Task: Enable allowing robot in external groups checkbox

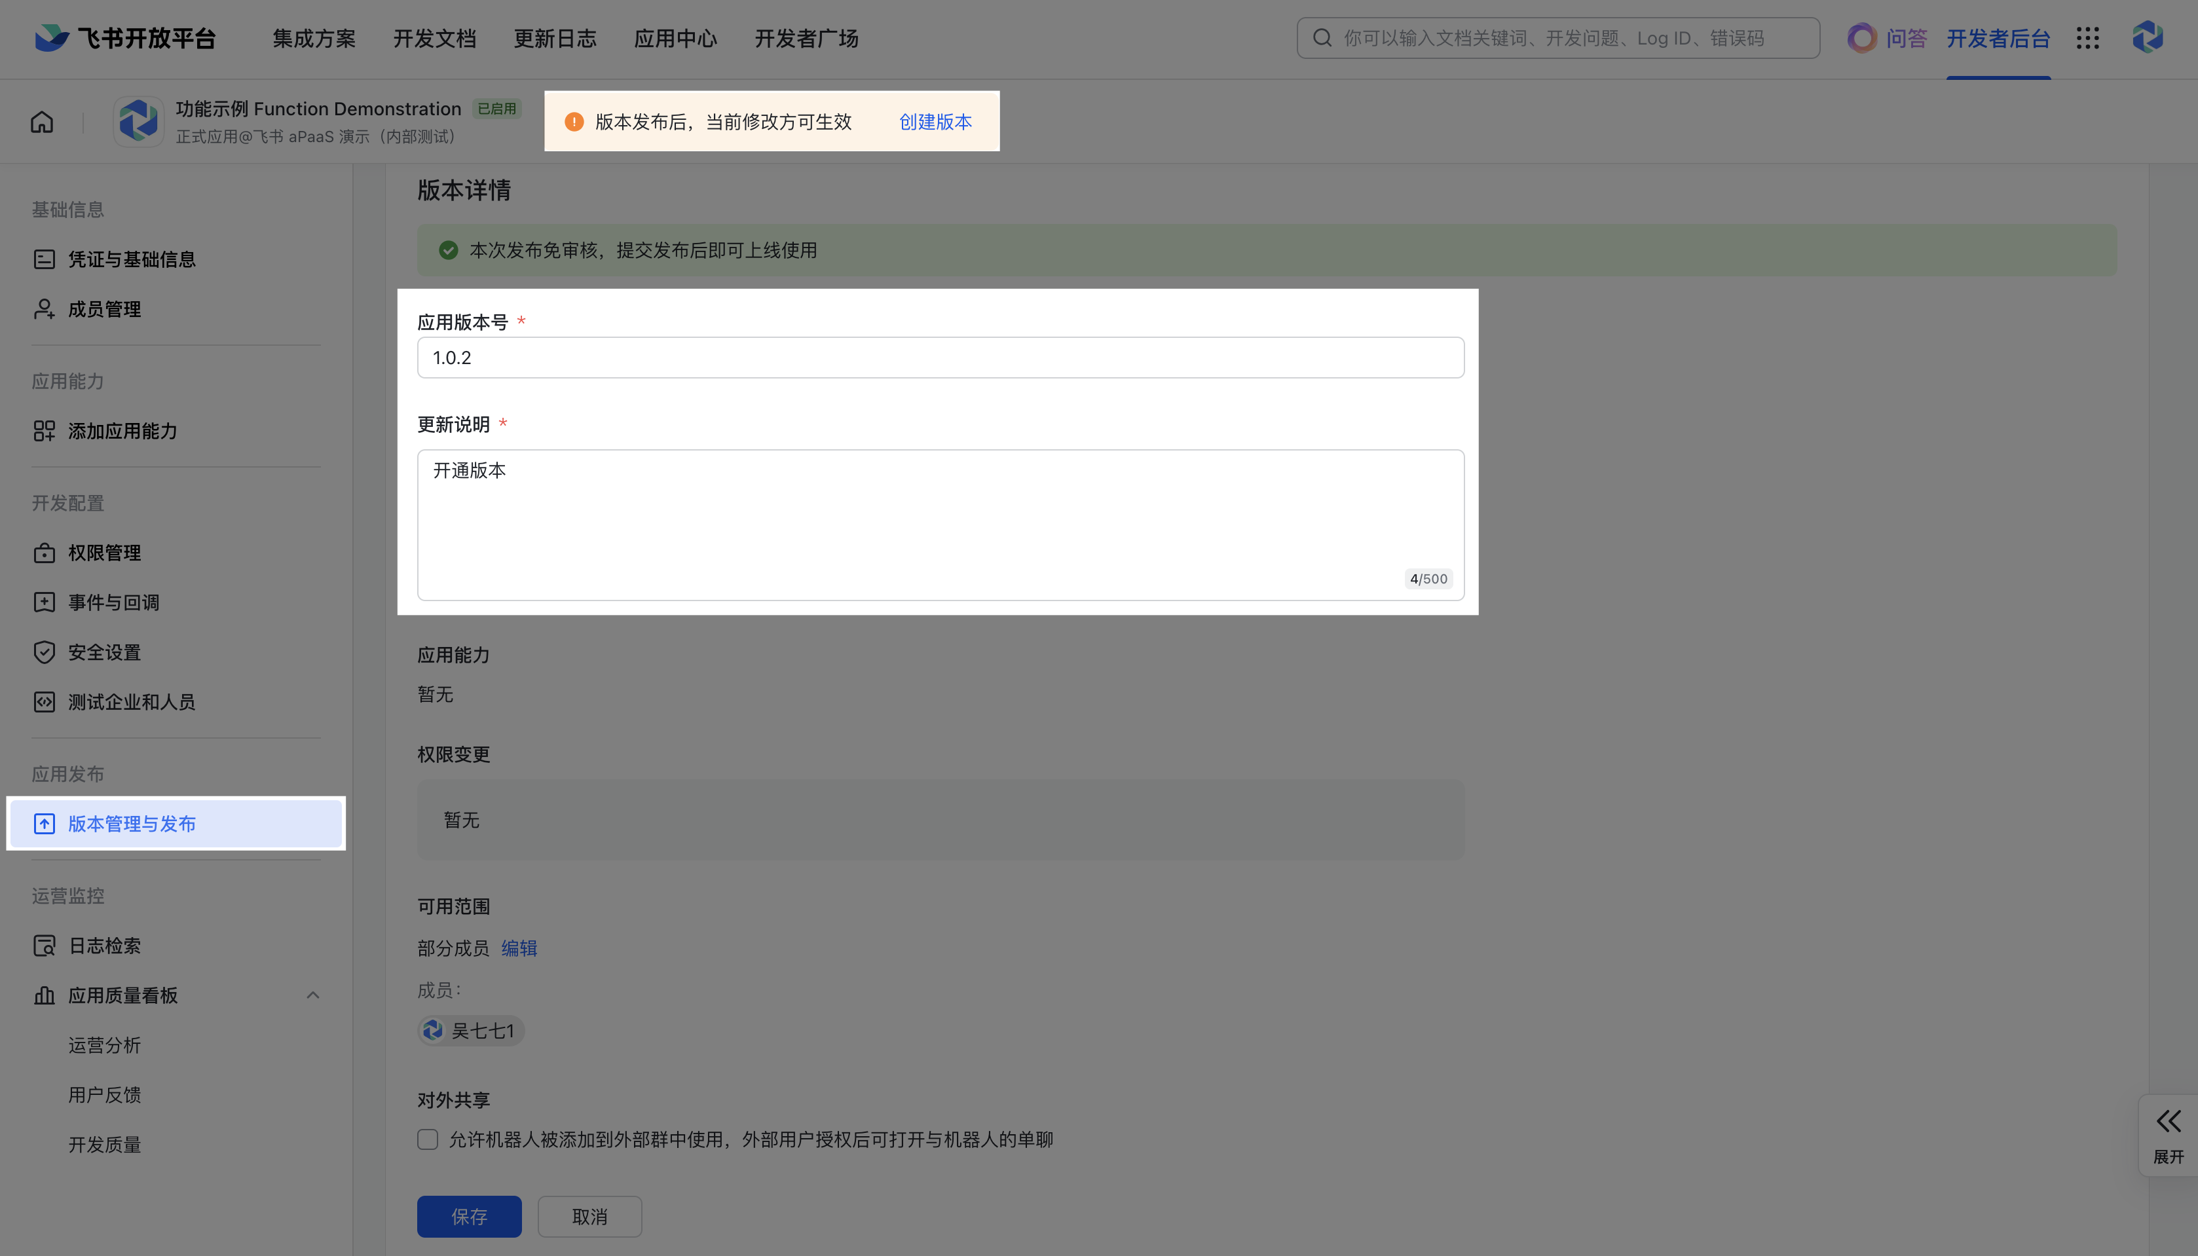Action: pos(428,1139)
